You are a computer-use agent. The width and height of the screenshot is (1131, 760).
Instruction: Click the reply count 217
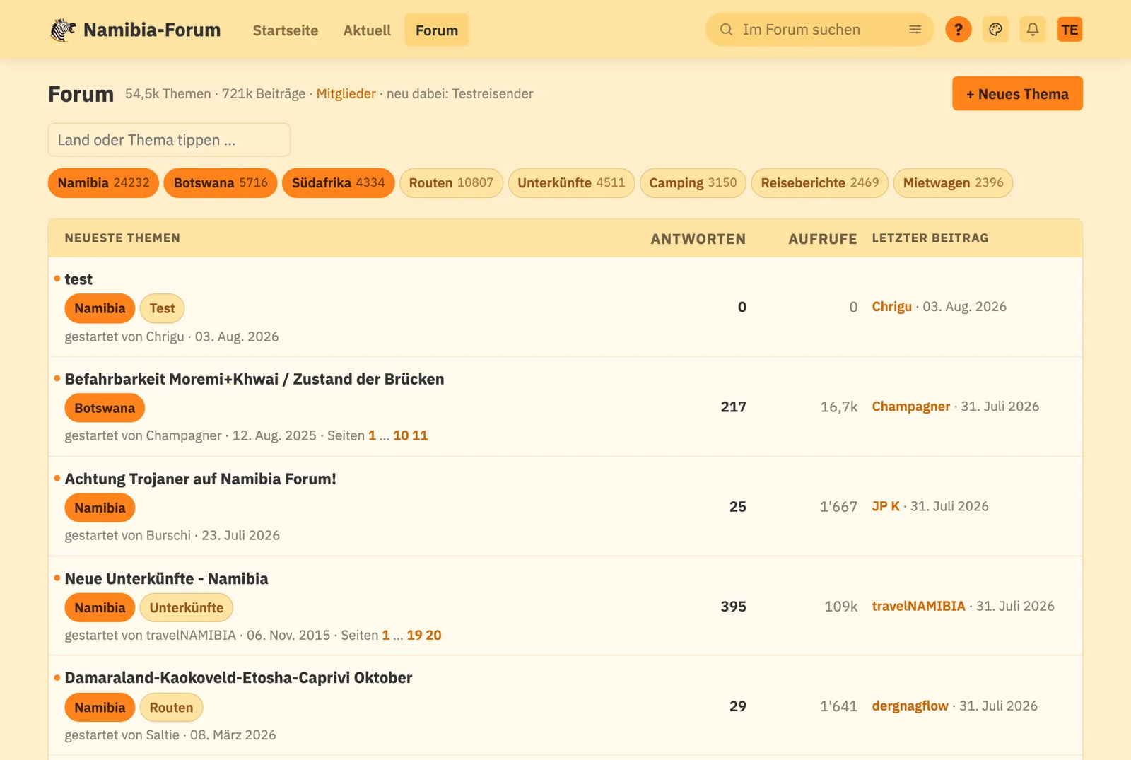pos(734,407)
